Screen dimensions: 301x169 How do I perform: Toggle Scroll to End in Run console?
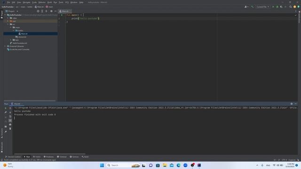pyautogui.click(x=10, y=120)
